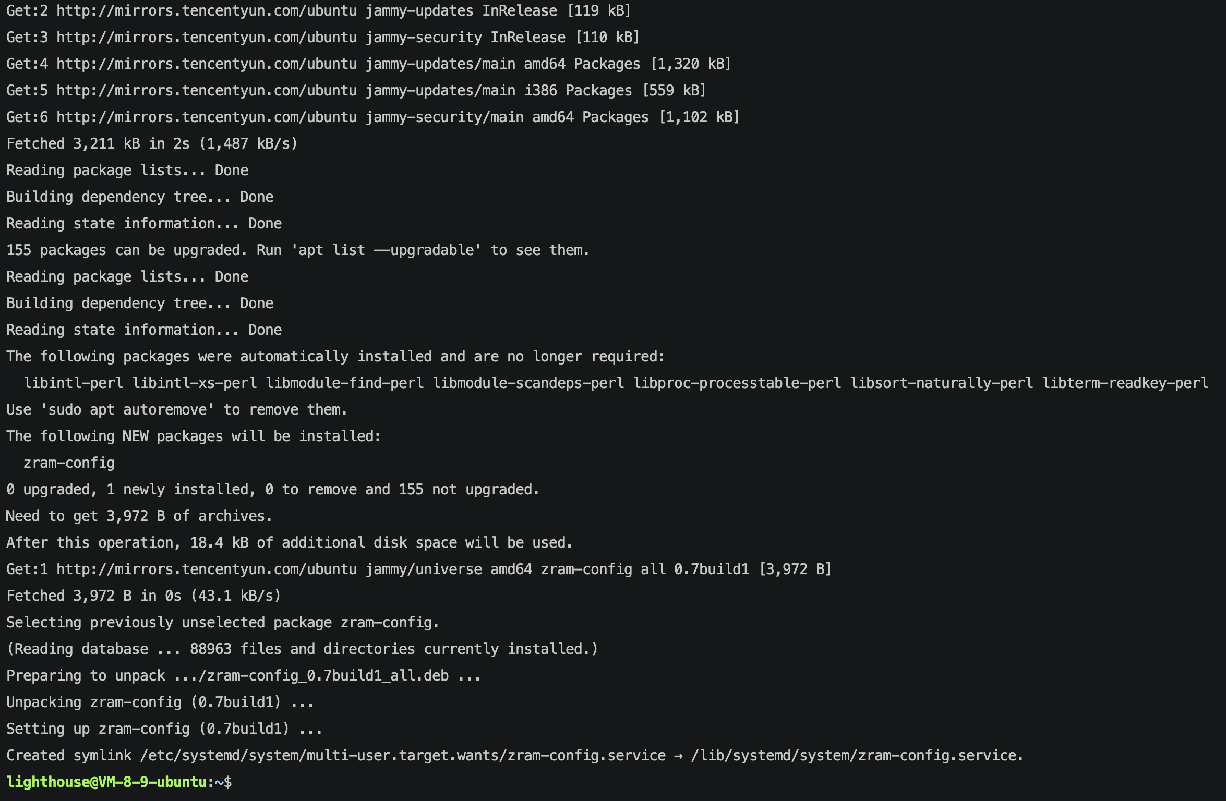Viewport: 1226px width, 801px height.
Task: Open the URL on the Get:6 jammy-security/main line
Action: tap(207, 117)
